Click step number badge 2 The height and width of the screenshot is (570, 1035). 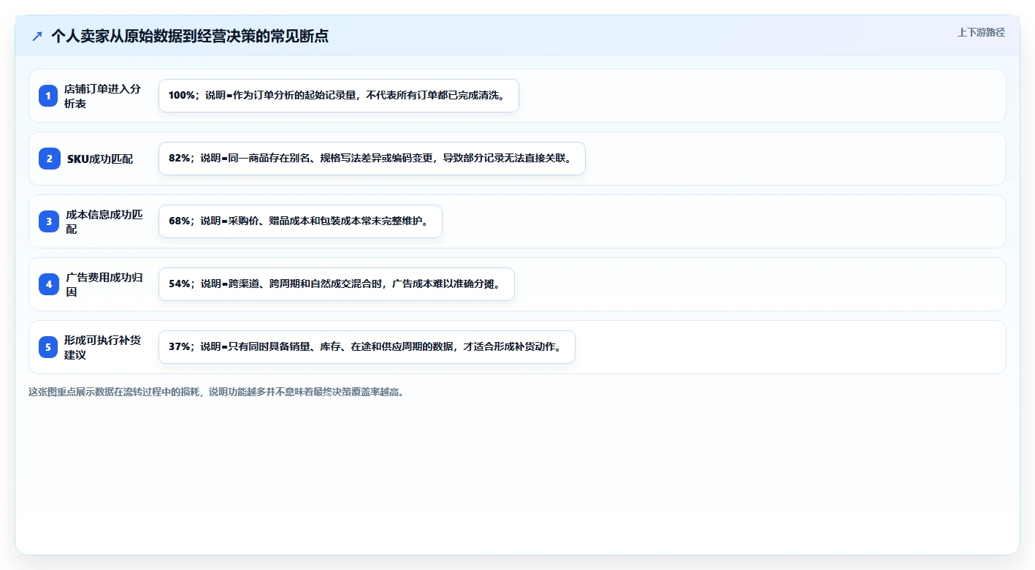pyautogui.click(x=49, y=159)
